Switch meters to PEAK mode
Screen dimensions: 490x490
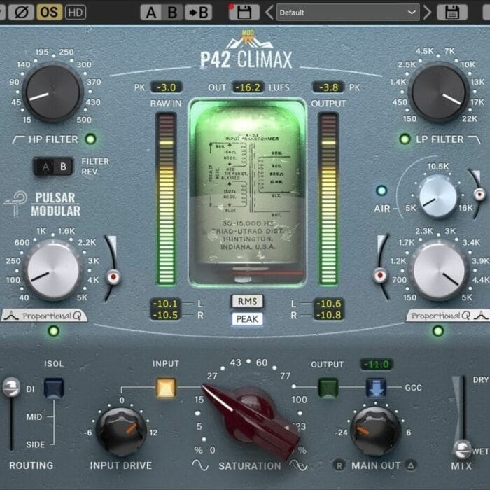[247, 319]
